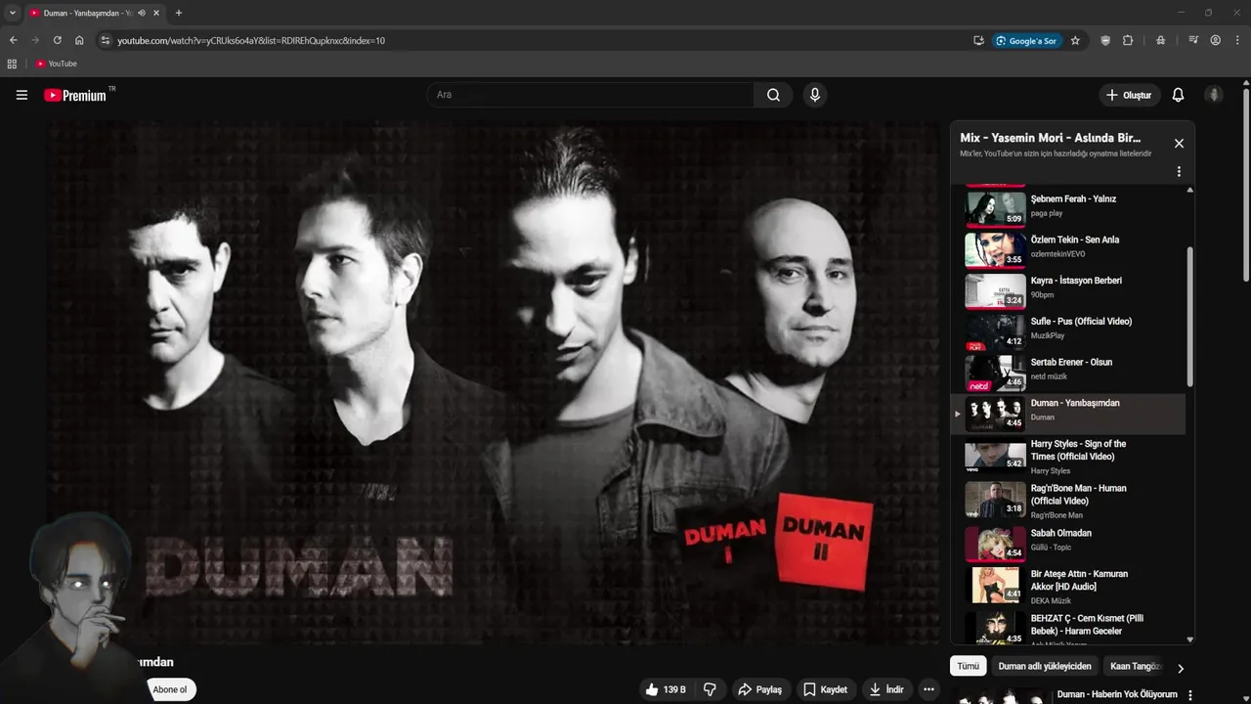This screenshot has height=704, width=1251.
Task: Mute the tab via speaker icon
Action: 141,13
